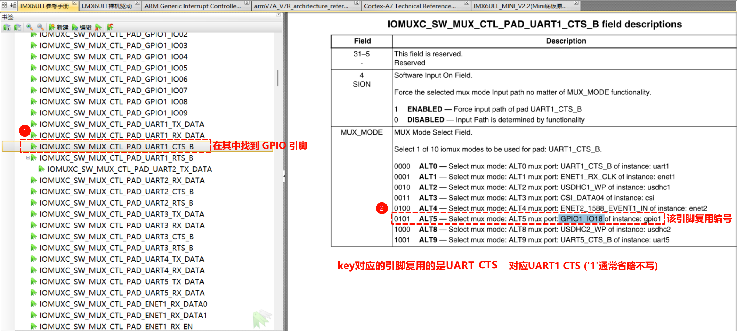Select bookmark PAD_UART1_RTS_B

[116, 158]
